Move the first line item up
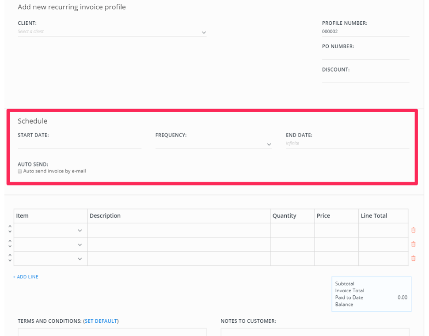This screenshot has height=336, width=429. [10, 227]
